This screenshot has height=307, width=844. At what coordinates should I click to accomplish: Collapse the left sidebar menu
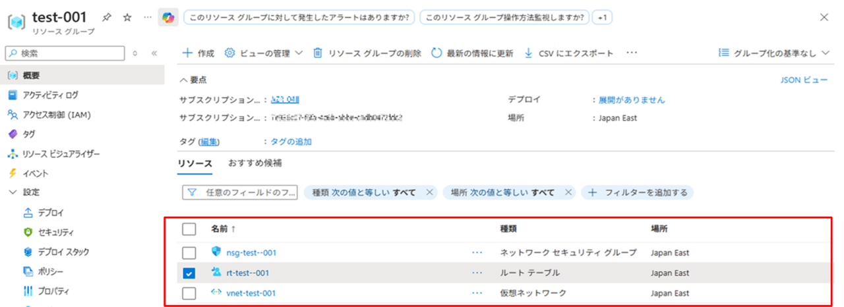pos(154,53)
